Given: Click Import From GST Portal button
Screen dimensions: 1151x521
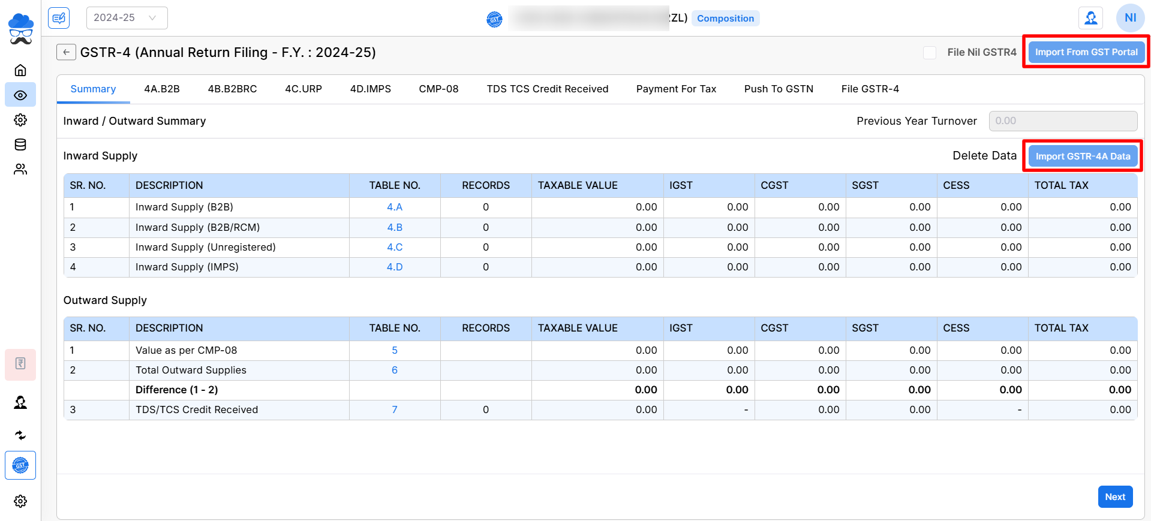Looking at the screenshot, I should coord(1086,52).
